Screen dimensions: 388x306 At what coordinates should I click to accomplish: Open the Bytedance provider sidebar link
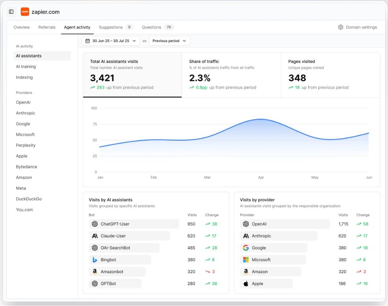26,167
